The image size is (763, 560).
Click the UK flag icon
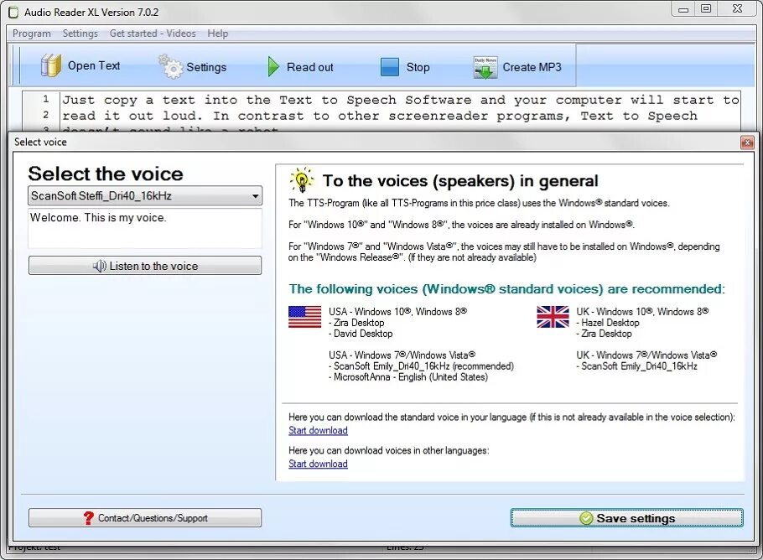pyautogui.click(x=553, y=317)
